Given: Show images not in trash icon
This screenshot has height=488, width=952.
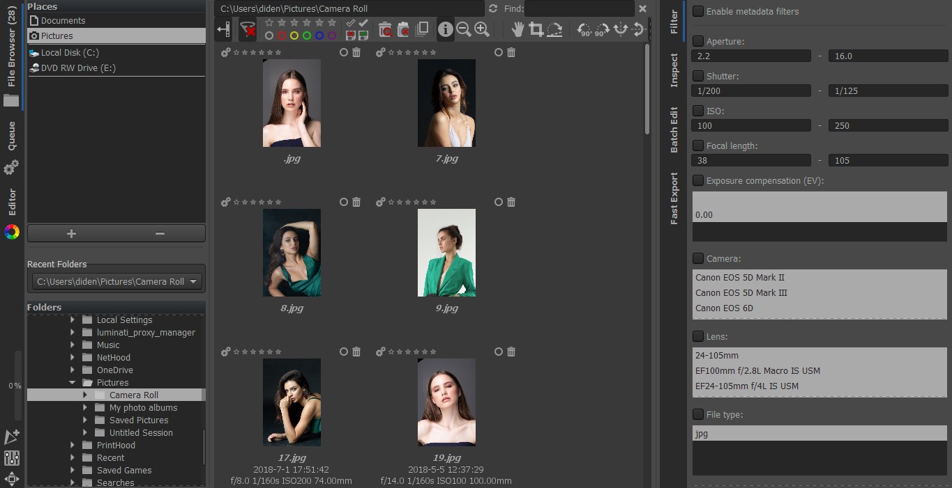Looking at the screenshot, I should pos(403,29).
